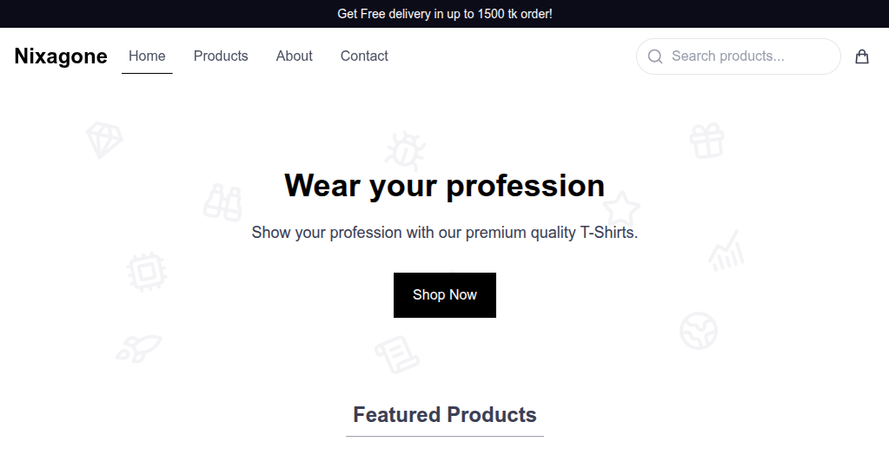Click the Nixagone logo link
Image resolution: width=889 pixels, height=455 pixels.
coord(61,56)
